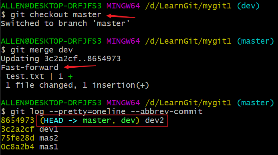Select the 'test.txt | 1 +' line

pos(39,76)
